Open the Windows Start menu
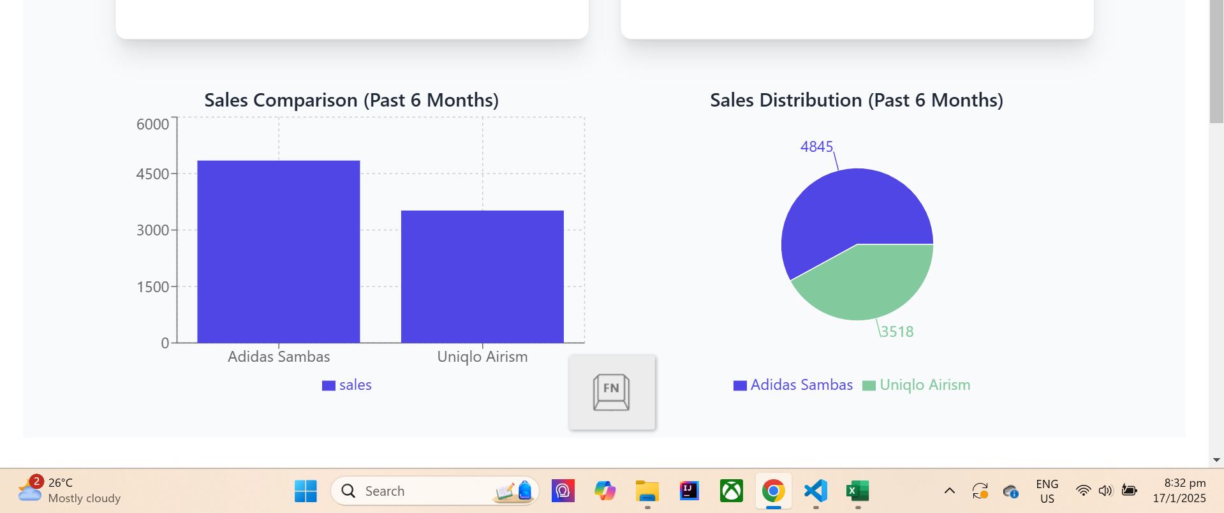 point(306,491)
